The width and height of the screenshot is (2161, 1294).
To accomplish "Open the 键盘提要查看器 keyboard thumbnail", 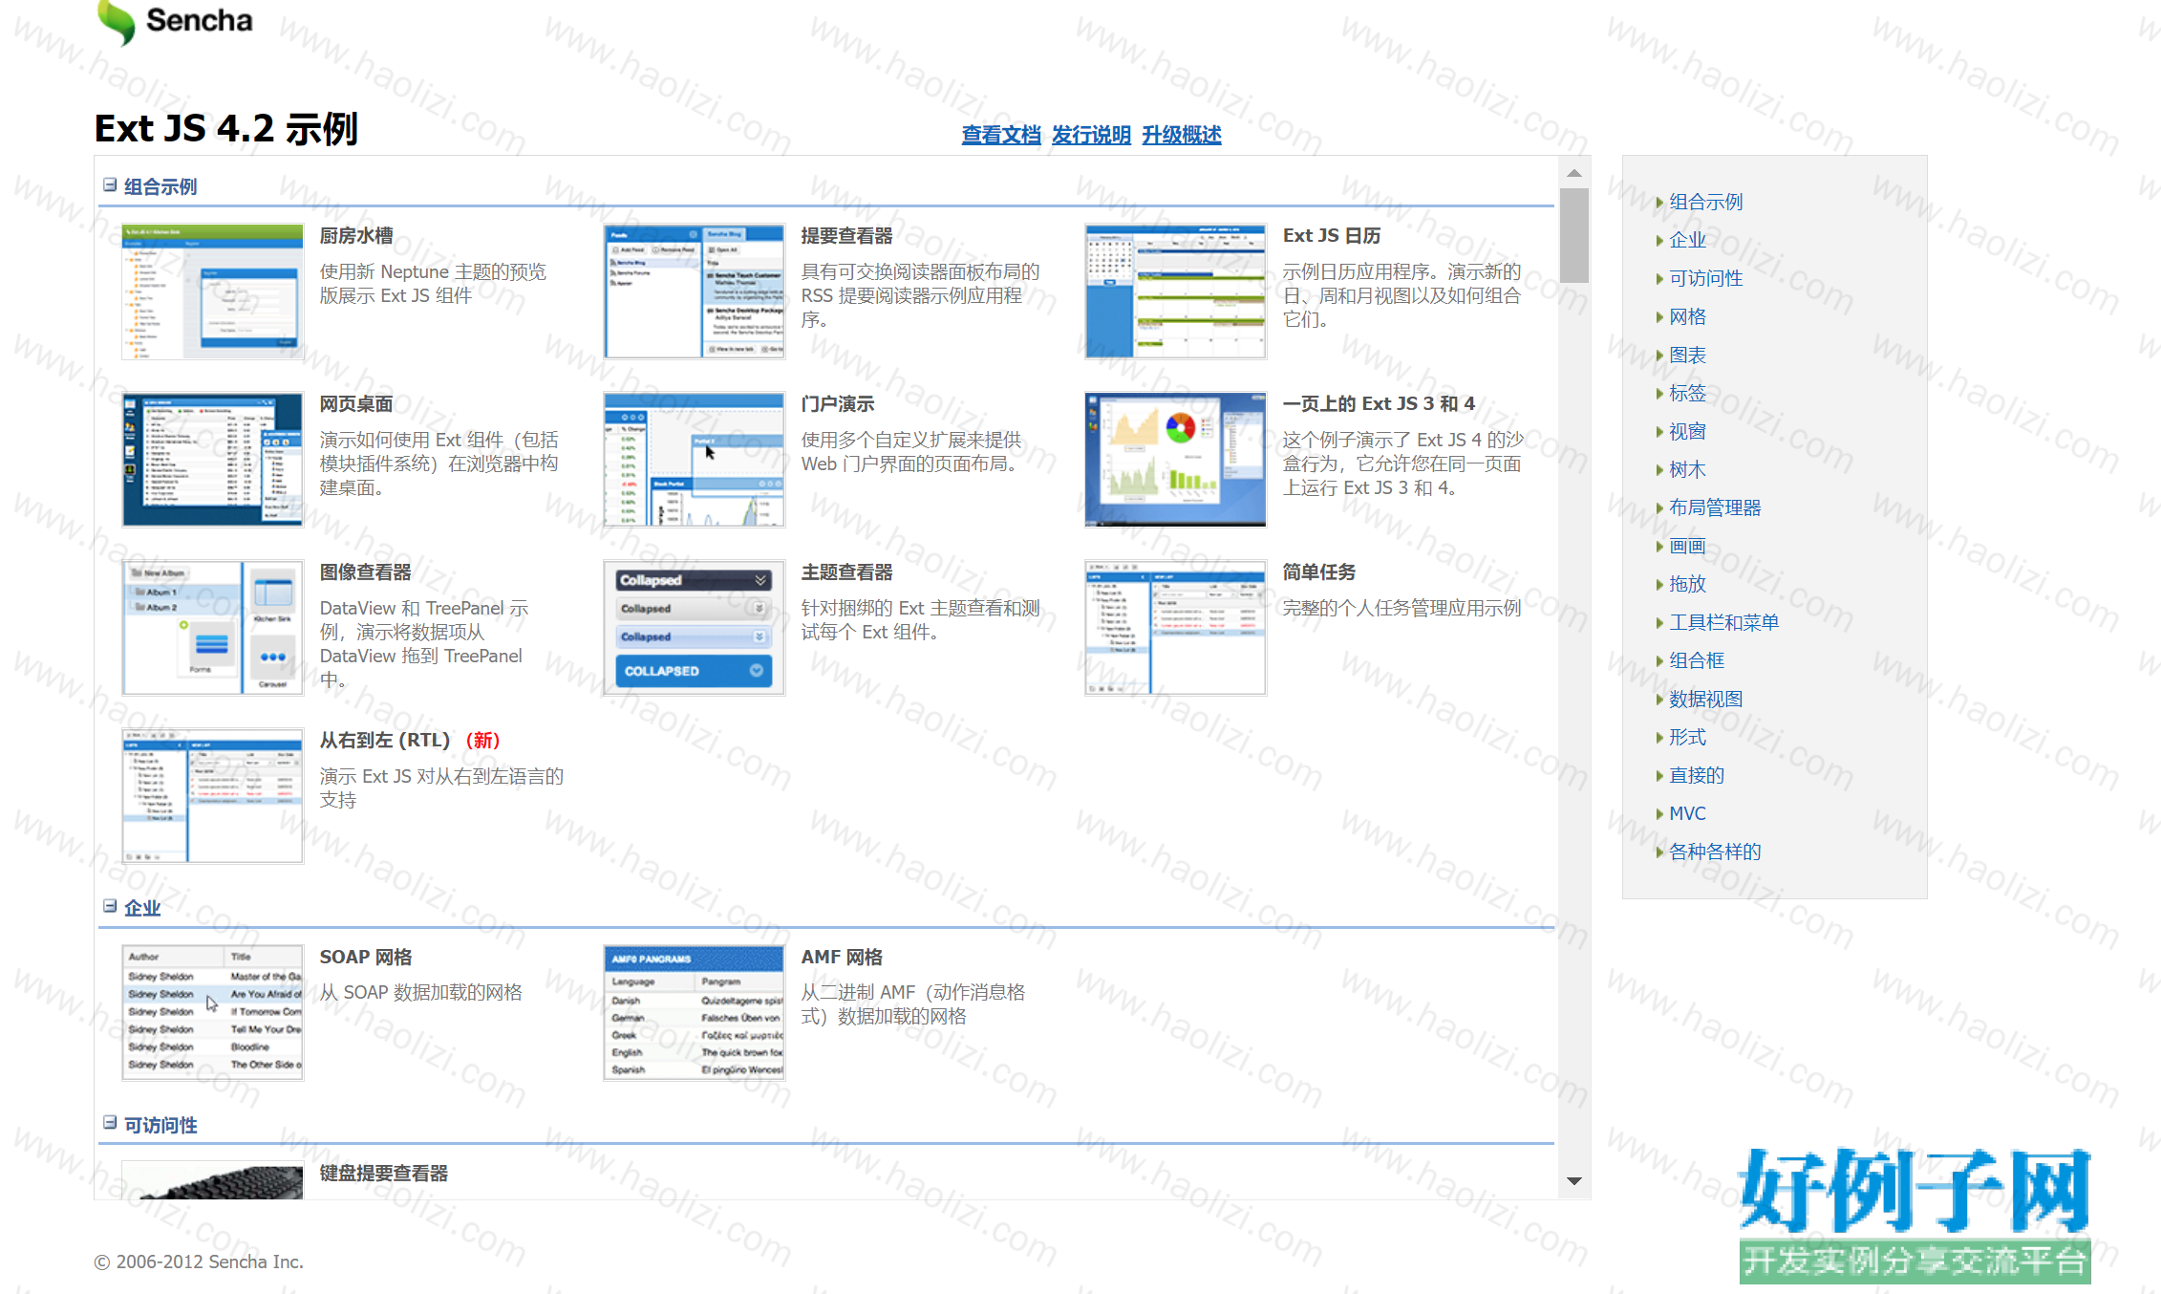I will point(212,1180).
